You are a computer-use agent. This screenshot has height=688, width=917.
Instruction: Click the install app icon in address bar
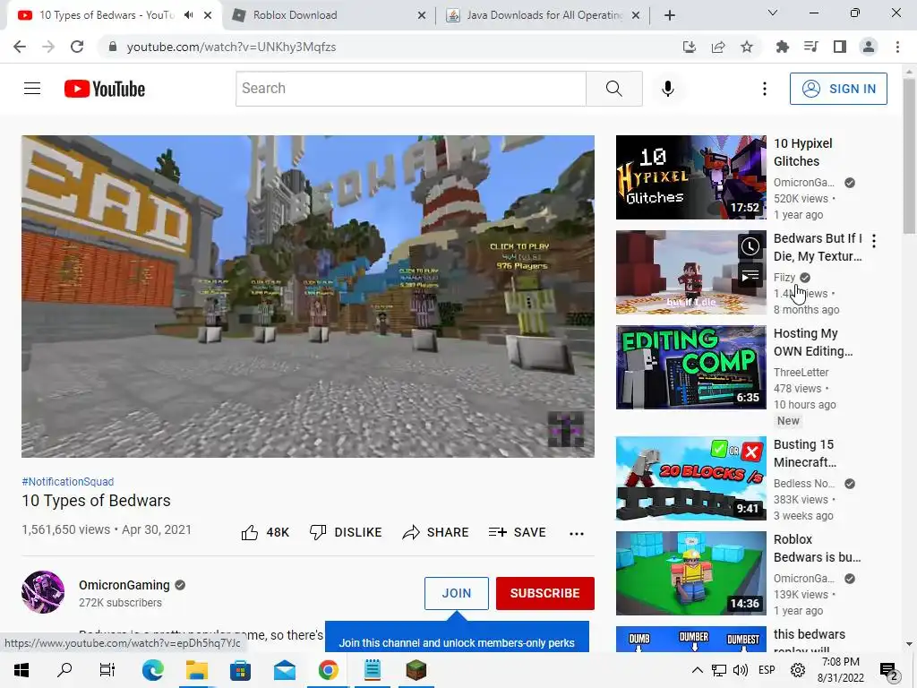tap(690, 47)
